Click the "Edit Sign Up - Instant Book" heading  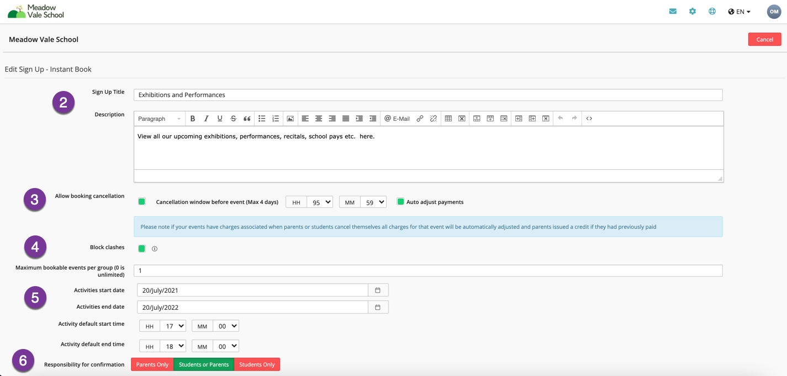pyautogui.click(x=48, y=69)
